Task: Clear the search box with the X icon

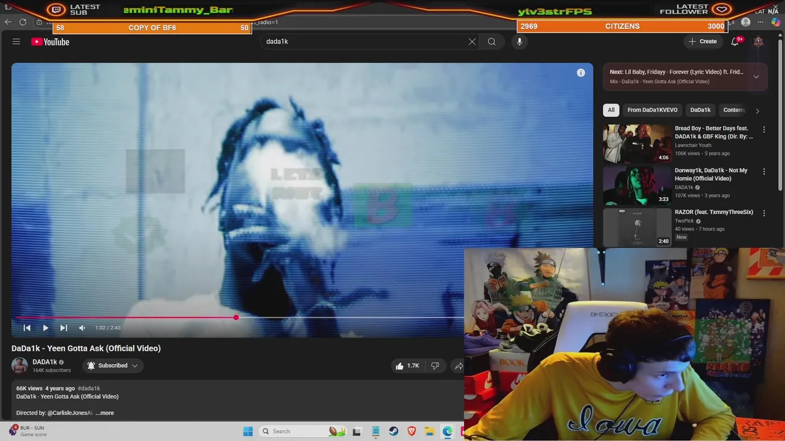Action: click(472, 42)
